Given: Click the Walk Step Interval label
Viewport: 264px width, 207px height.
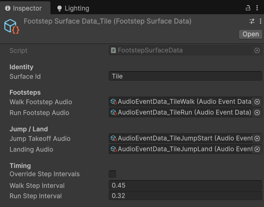Looking at the screenshot, I should click(x=37, y=185).
